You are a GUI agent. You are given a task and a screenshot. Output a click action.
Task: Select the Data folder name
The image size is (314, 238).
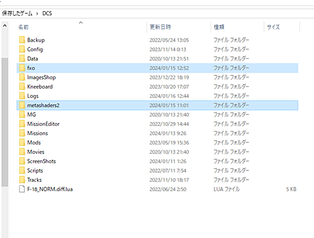33,58
